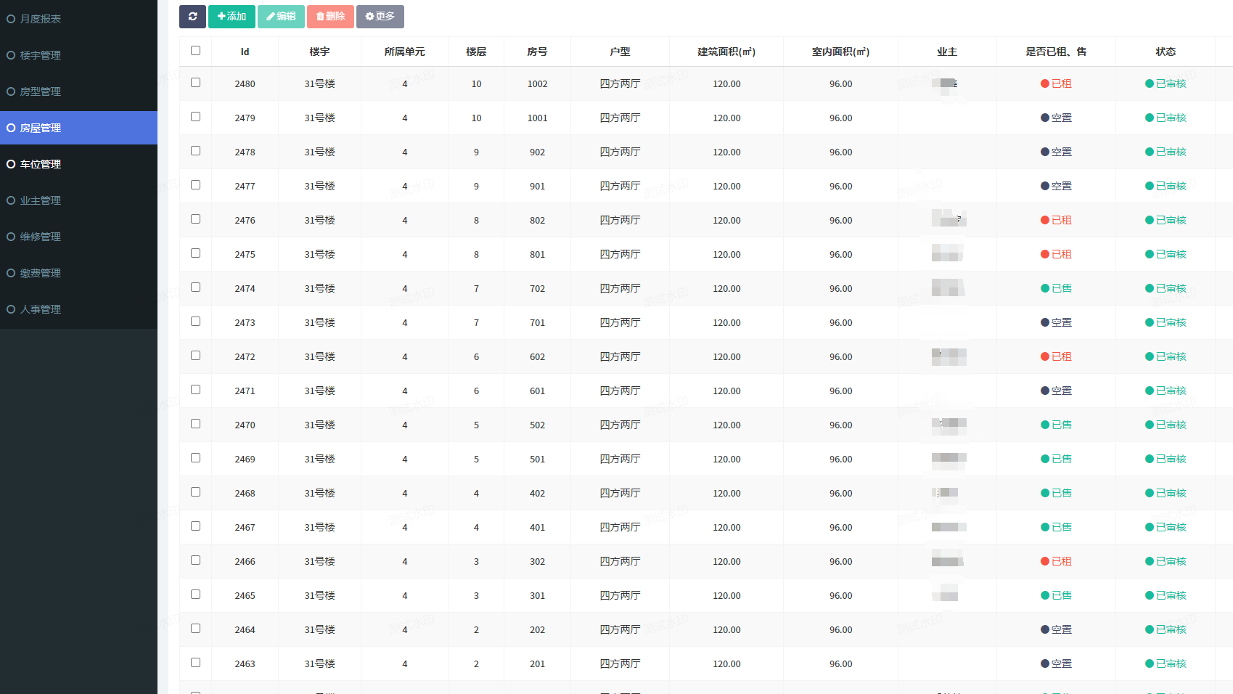Click the circle icon beside 维修管理

pyautogui.click(x=11, y=237)
